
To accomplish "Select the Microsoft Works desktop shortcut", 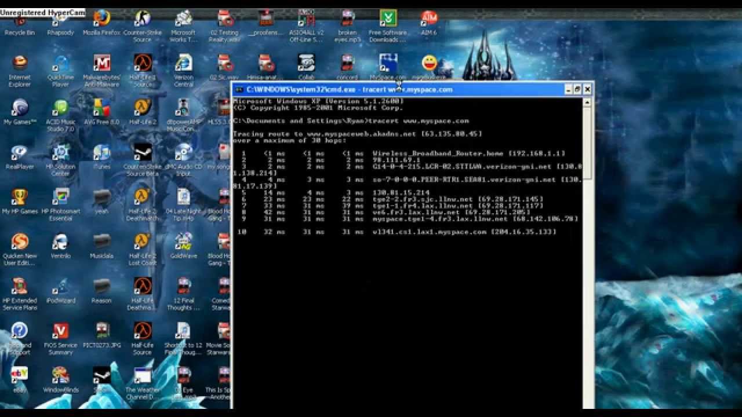I will 183,26.
